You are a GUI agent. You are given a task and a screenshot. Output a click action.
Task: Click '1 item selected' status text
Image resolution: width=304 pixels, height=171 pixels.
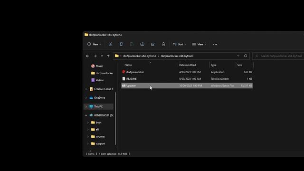[x=108, y=154]
